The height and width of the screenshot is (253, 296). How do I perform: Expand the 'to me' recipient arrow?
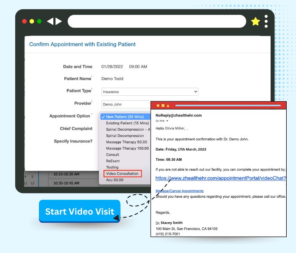167,121
